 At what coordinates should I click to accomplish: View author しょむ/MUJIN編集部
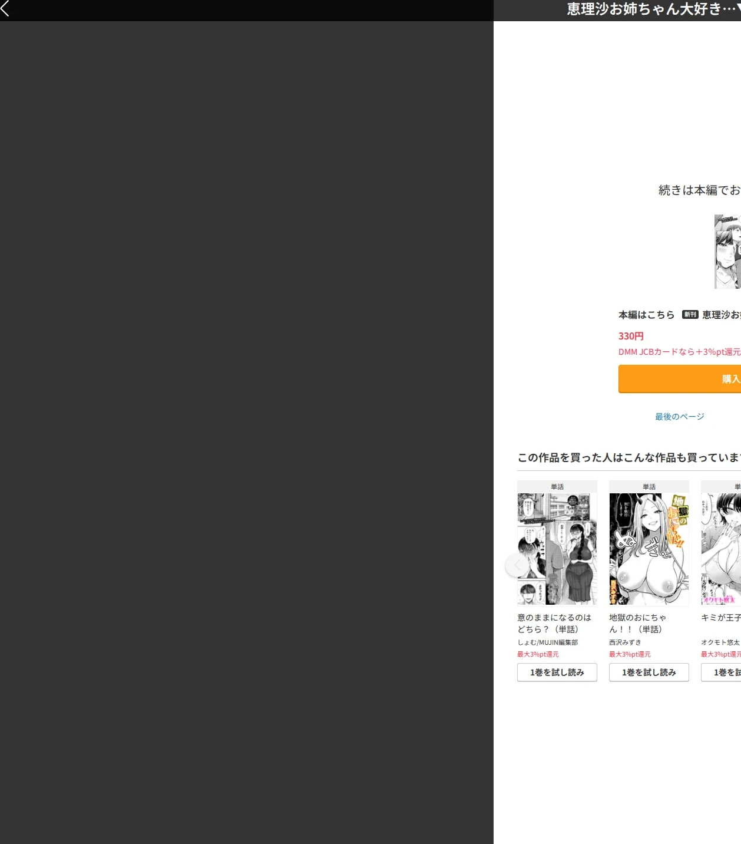point(548,642)
